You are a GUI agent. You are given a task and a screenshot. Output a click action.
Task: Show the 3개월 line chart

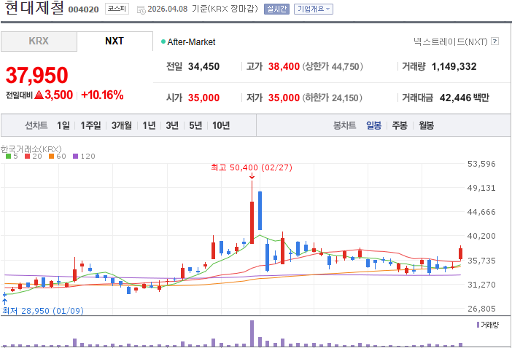click(x=122, y=125)
